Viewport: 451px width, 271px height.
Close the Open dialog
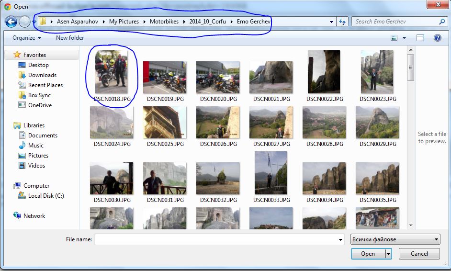tap(438, 5)
